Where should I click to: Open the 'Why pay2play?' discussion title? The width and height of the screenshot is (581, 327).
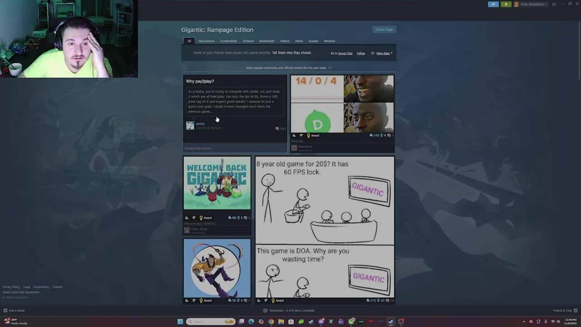point(200,81)
